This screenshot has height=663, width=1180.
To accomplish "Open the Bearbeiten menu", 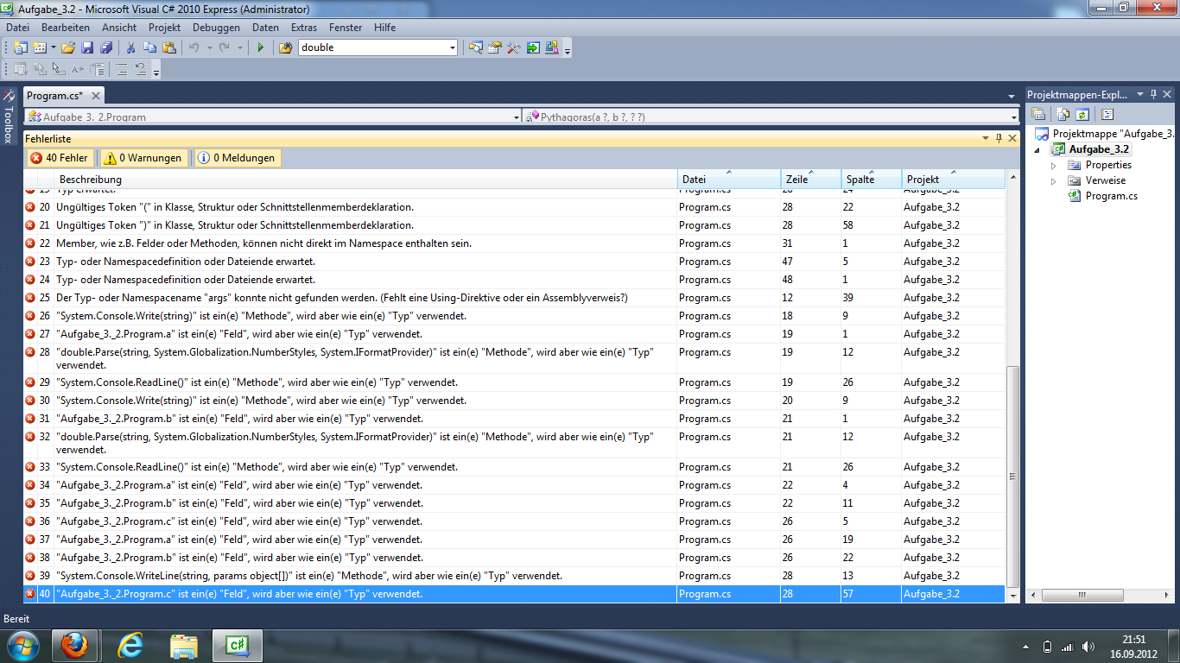I will click(x=66, y=28).
